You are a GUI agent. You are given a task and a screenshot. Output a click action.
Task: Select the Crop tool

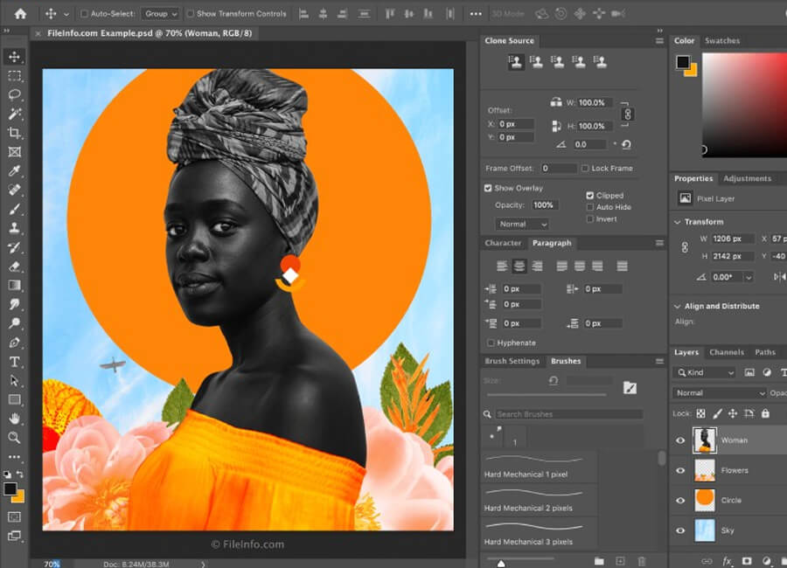tap(15, 133)
